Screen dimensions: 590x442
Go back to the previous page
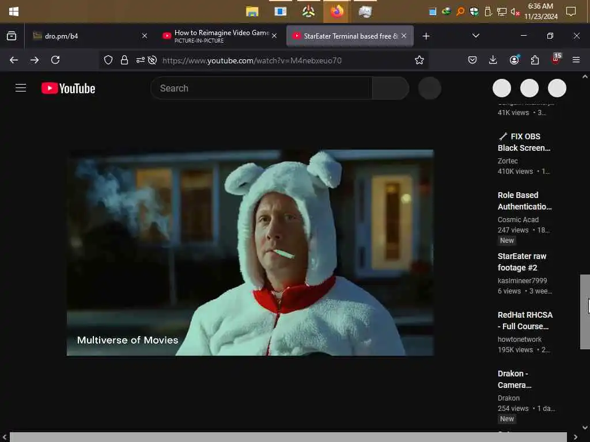[x=14, y=60]
